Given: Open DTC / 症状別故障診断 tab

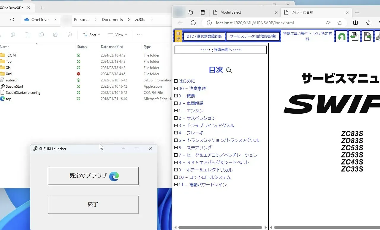Looking at the screenshot, I should point(204,36).
